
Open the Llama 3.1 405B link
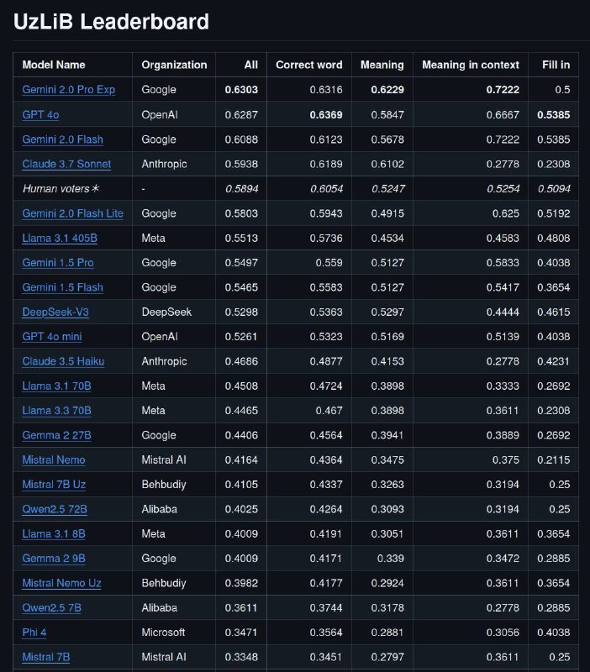60,238
